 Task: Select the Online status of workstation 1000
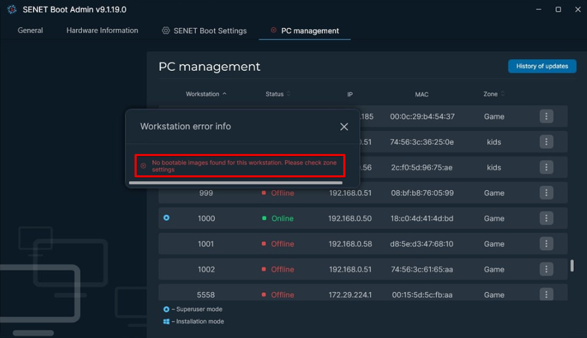[282, 218]
